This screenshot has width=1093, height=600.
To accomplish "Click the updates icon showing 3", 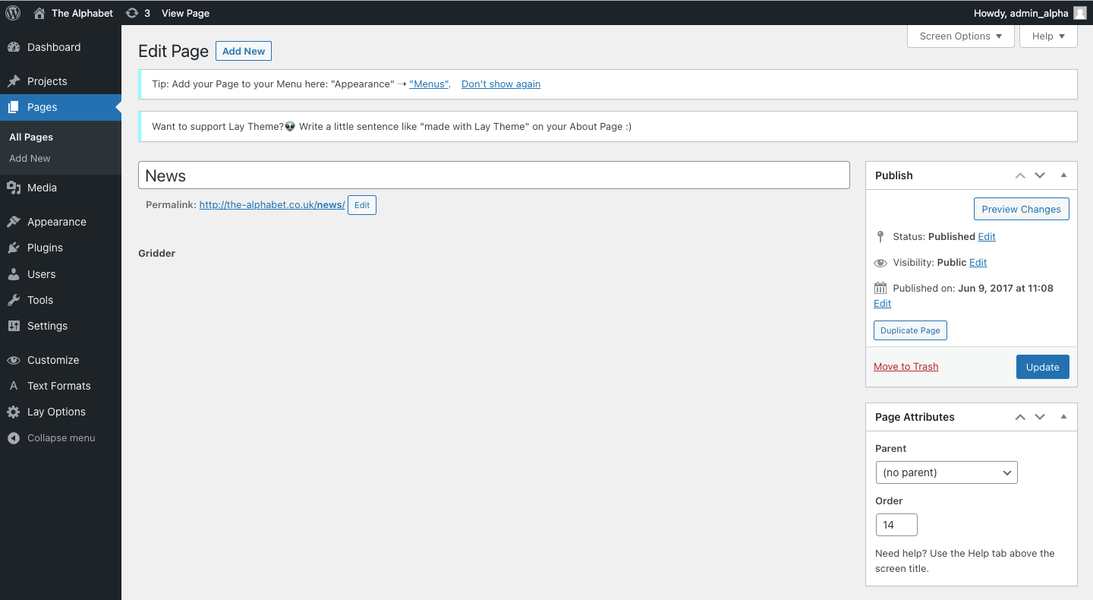I will click(132, 13).
